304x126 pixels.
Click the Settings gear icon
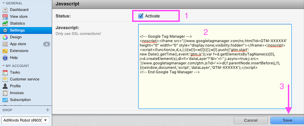5,30
